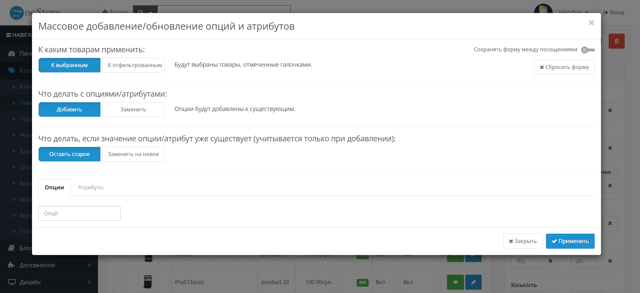Image resolution: width=640 pixels, height=293 pixels.
Task: Click the Применить button
Action: (570, 241)
